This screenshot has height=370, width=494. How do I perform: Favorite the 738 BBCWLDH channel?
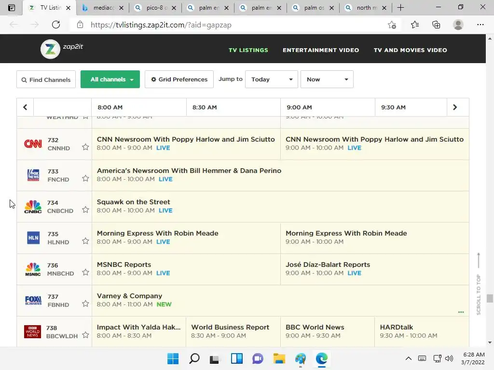(85, 335)
